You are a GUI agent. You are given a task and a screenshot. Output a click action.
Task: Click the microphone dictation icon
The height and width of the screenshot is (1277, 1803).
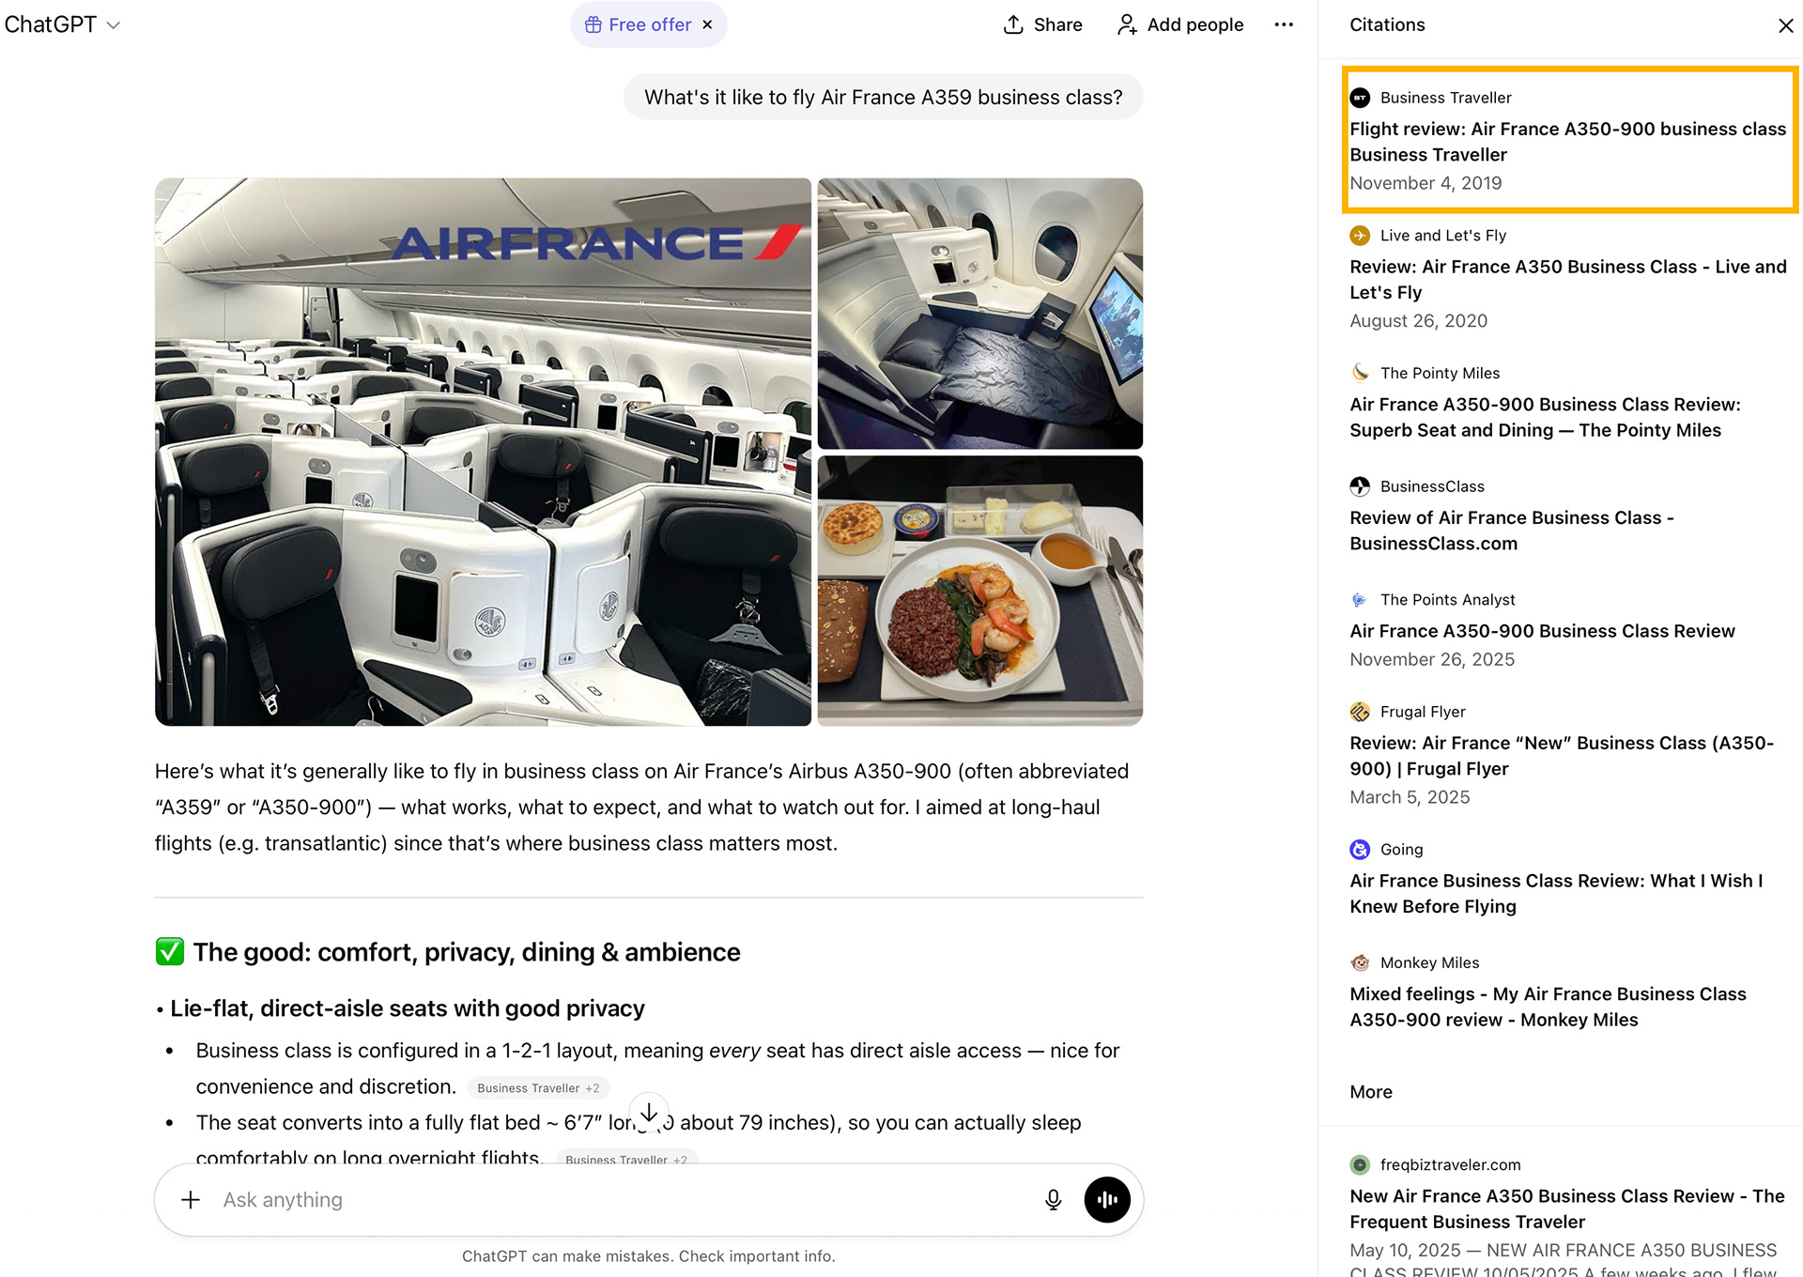click(x=1053, y=1200)
